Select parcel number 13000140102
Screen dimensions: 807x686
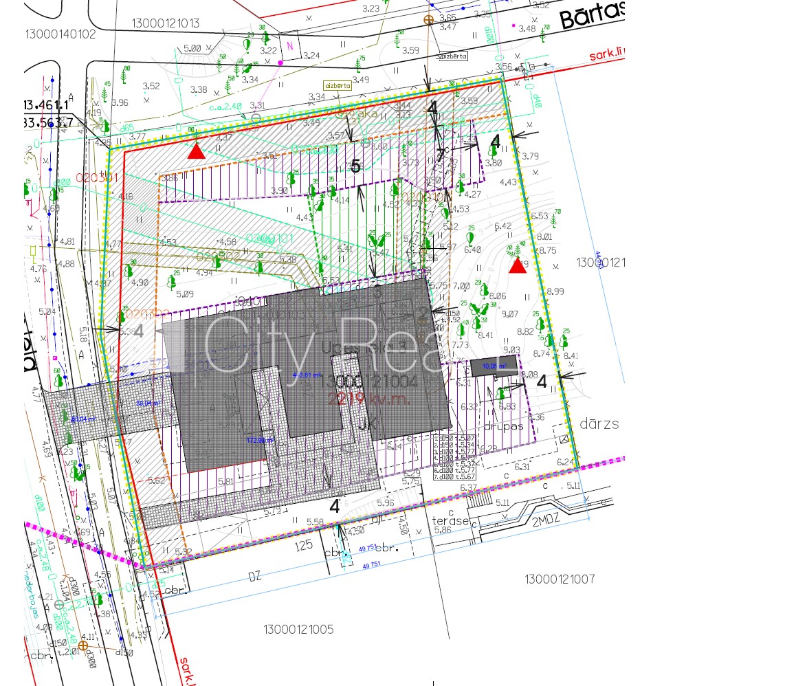60,34
